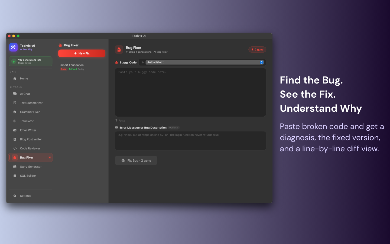Open AI Chat via its bubble icon
The image size is (390, 244).
click(x=15, y=94)
